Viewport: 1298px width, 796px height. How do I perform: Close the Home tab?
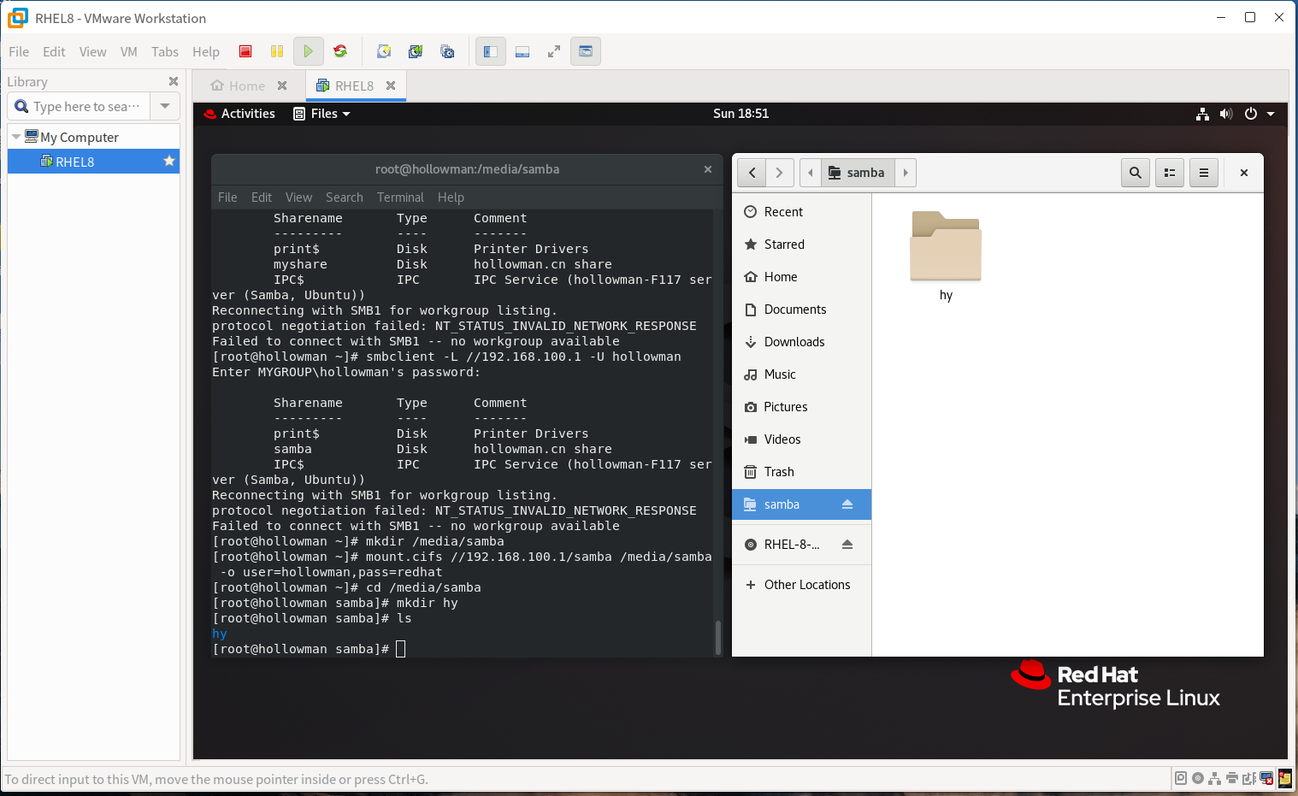[x=282, y=85]
